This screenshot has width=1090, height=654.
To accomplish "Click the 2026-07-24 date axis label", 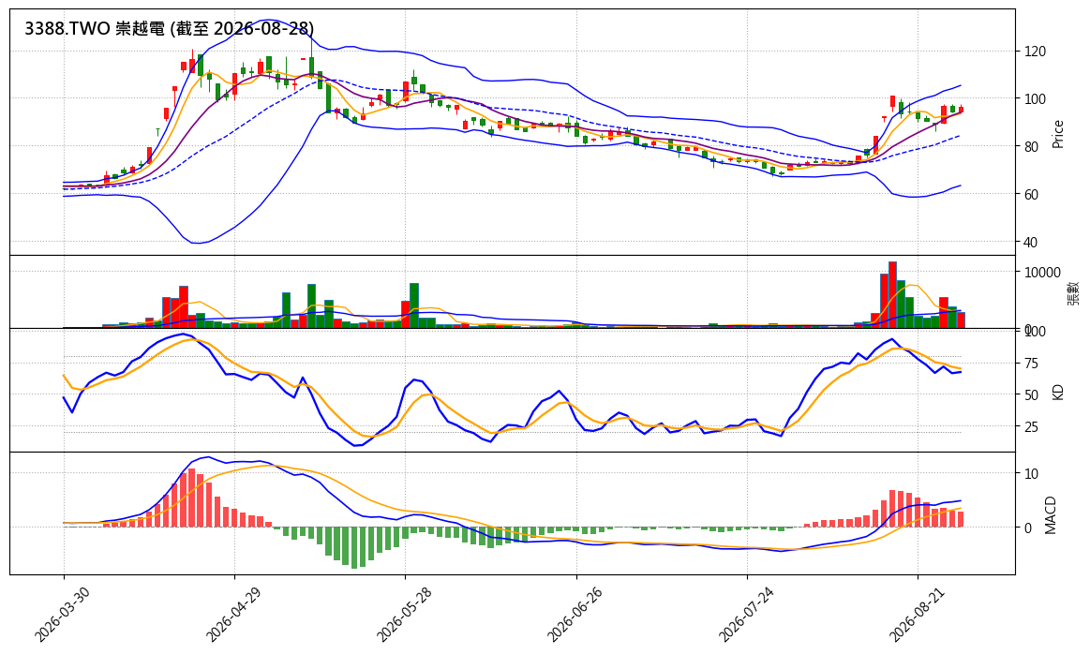I will pyautogui.click(x=745, y=614).
